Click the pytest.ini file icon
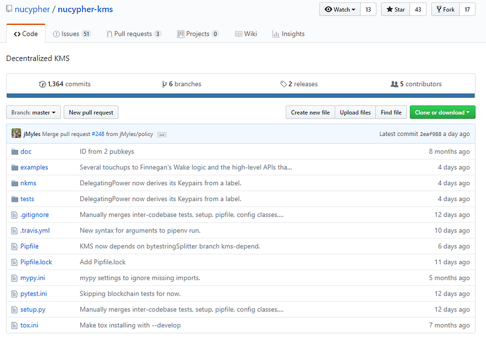486x340 pixels. point(14,294)
